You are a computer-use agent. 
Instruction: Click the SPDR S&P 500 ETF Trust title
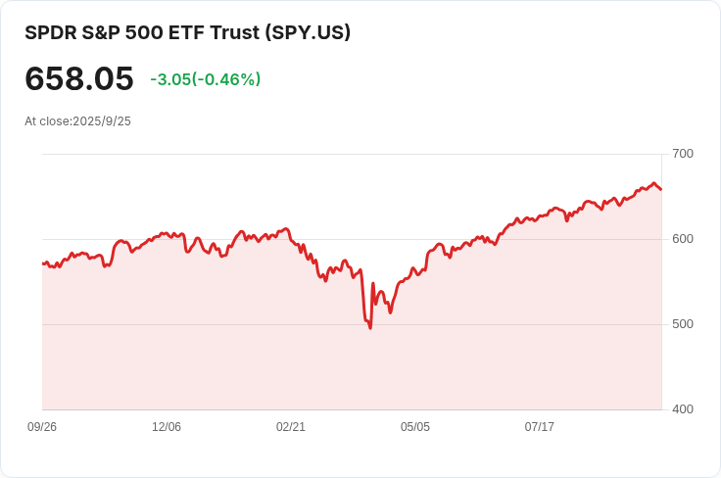[x=188, y=33]
